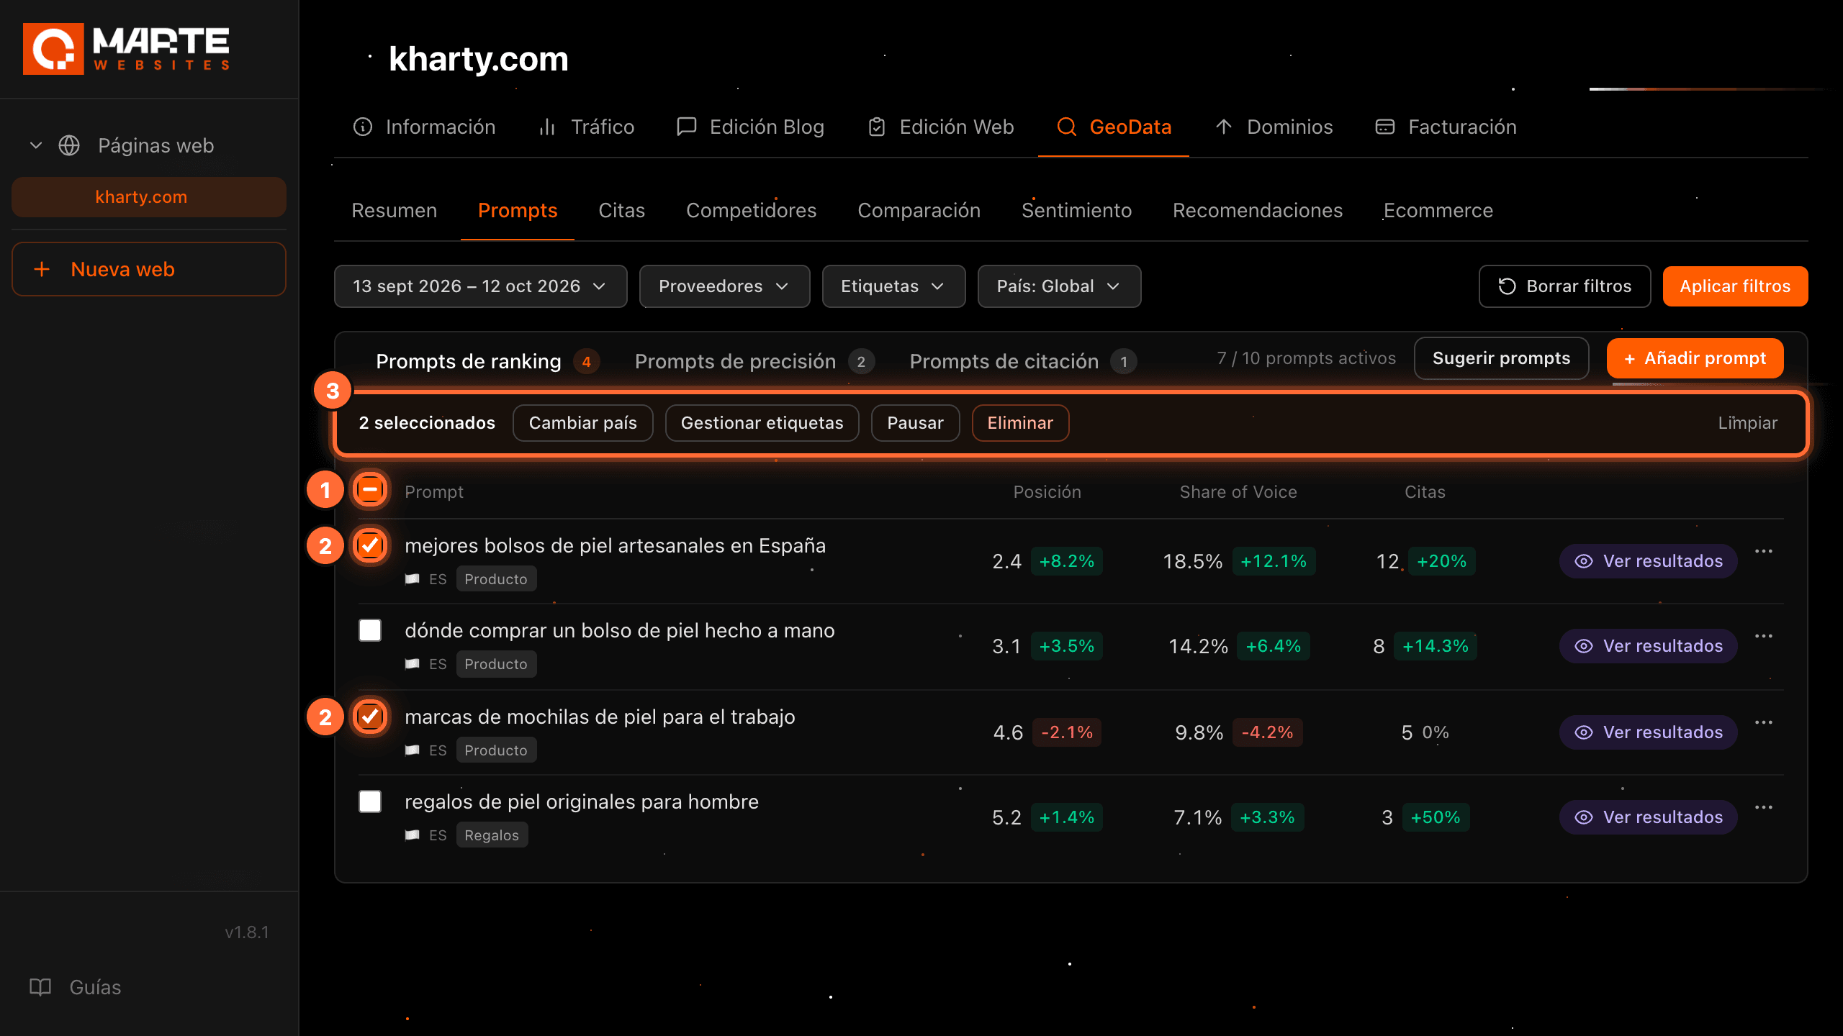Check 'regalos de piel originales para hombre'
Screen dimensions: 1843x1036
click(x=370, y=801)
